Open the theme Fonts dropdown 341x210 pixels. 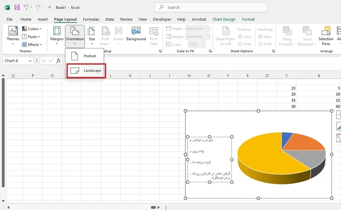pos(32,37)
